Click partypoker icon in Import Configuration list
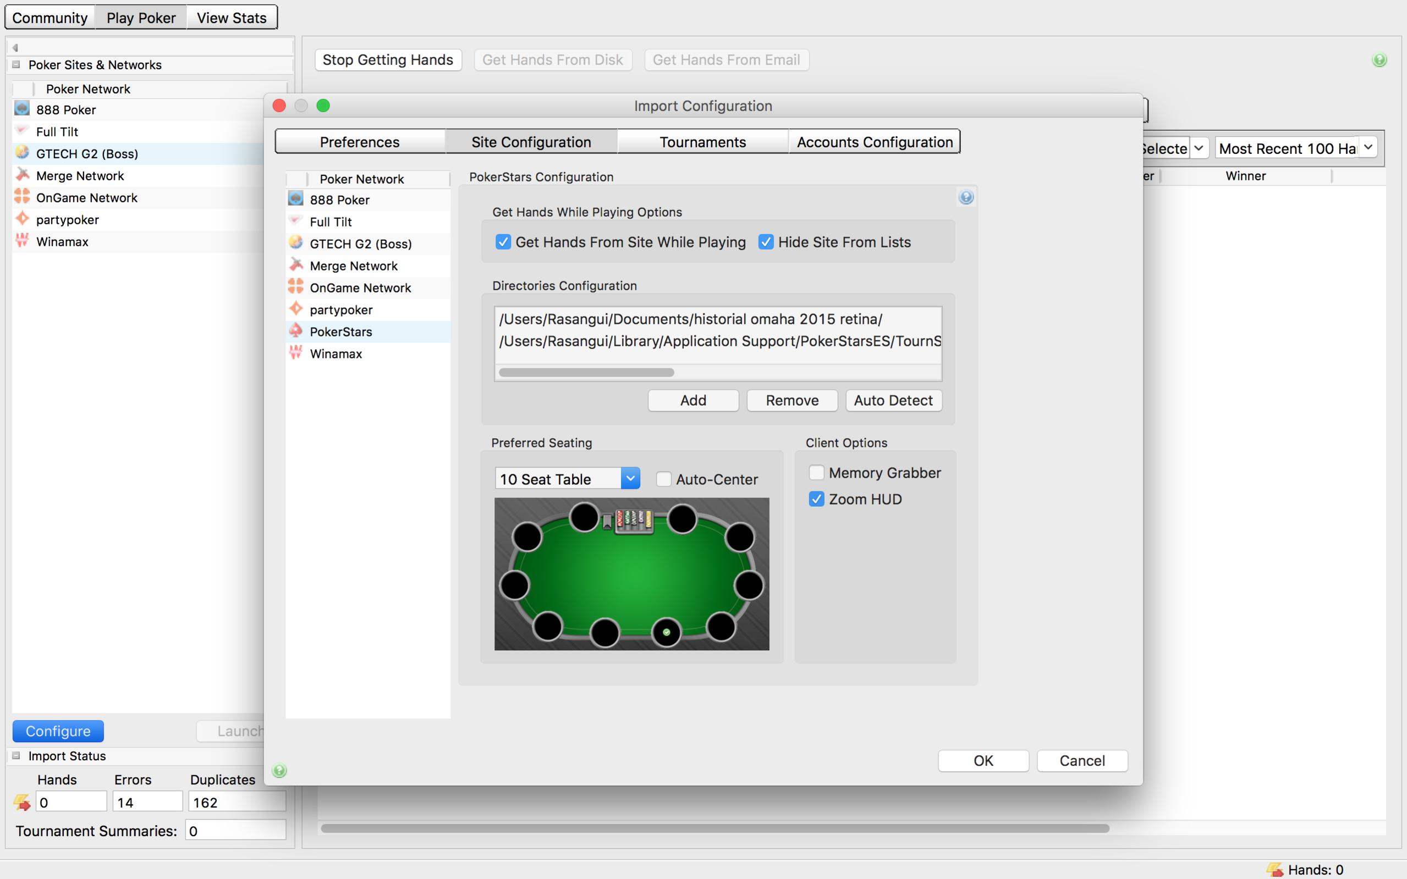 [295, 309]
